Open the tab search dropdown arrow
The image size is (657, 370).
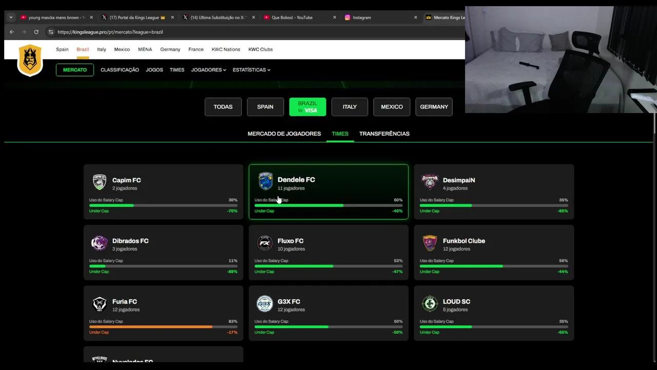[x=11, y=17]
